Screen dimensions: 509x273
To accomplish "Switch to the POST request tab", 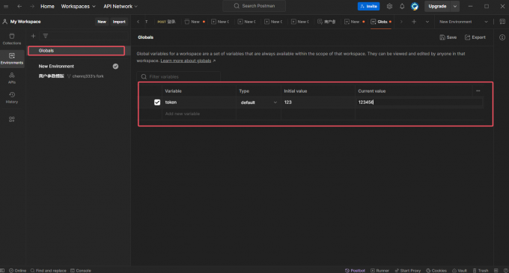I will tap(166, 22).
